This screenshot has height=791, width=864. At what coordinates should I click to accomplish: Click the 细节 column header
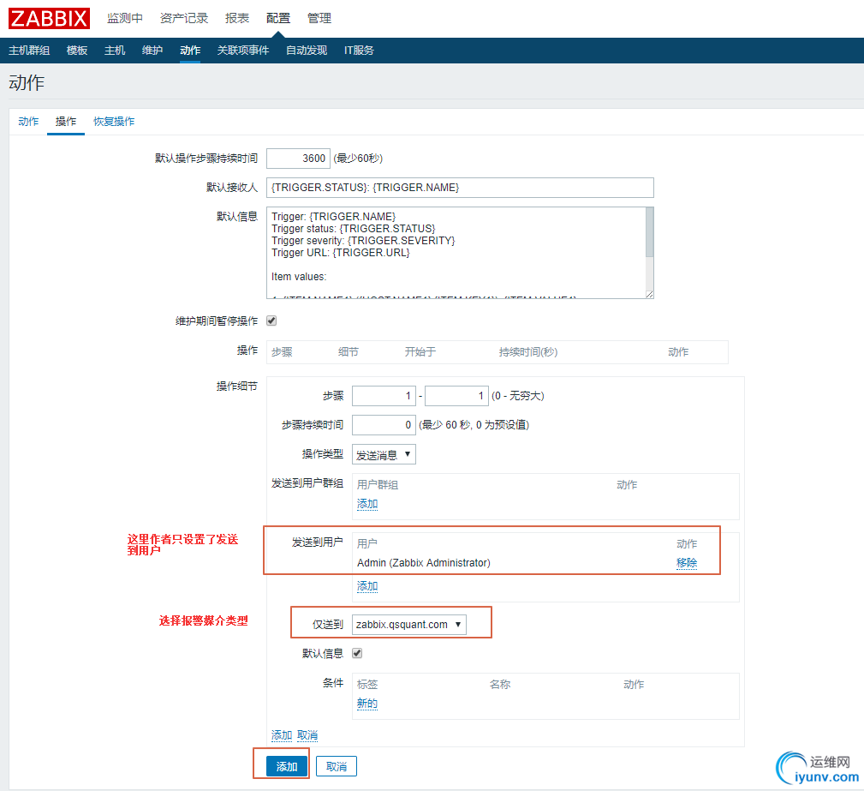tap(349, 352)
